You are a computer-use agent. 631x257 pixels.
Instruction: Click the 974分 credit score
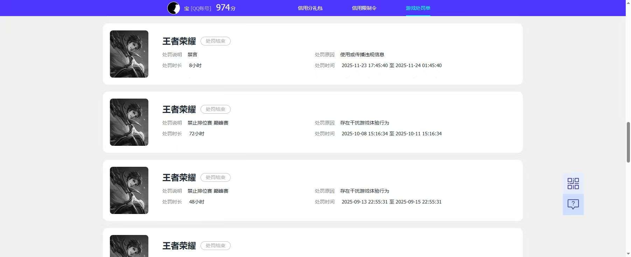point(226,8)
